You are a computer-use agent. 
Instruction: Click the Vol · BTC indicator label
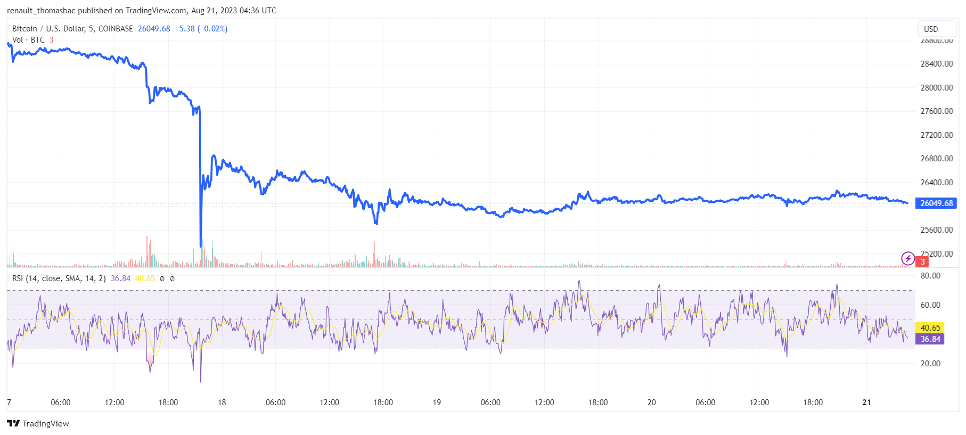pos(28,40)
